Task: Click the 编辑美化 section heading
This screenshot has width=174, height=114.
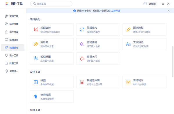Action: click(35, 19)
